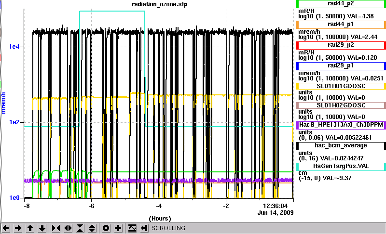
Task: Click the VAL=0.00522461 ozone PPM reading
Action: pyautogui.click(x=348, y=138)
